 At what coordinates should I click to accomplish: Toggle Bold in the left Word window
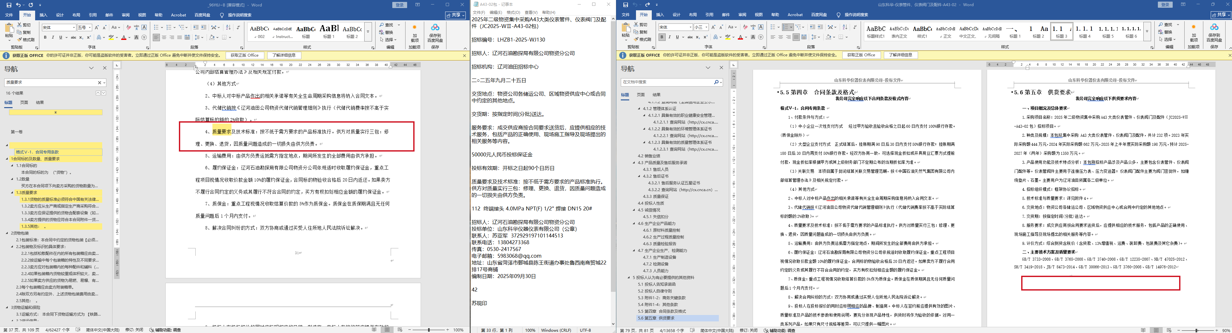[x=45, y=37]
